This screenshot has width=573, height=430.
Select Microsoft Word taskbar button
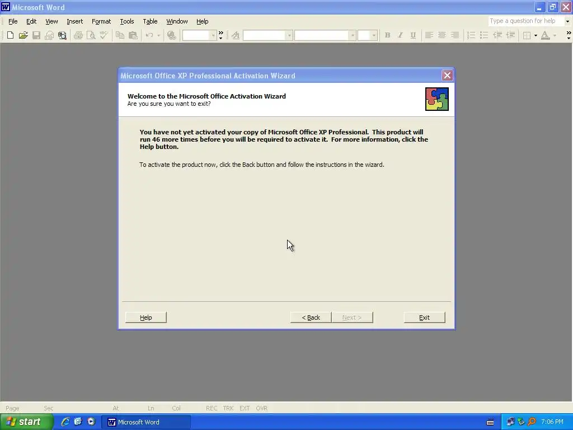tap(146, 422)
